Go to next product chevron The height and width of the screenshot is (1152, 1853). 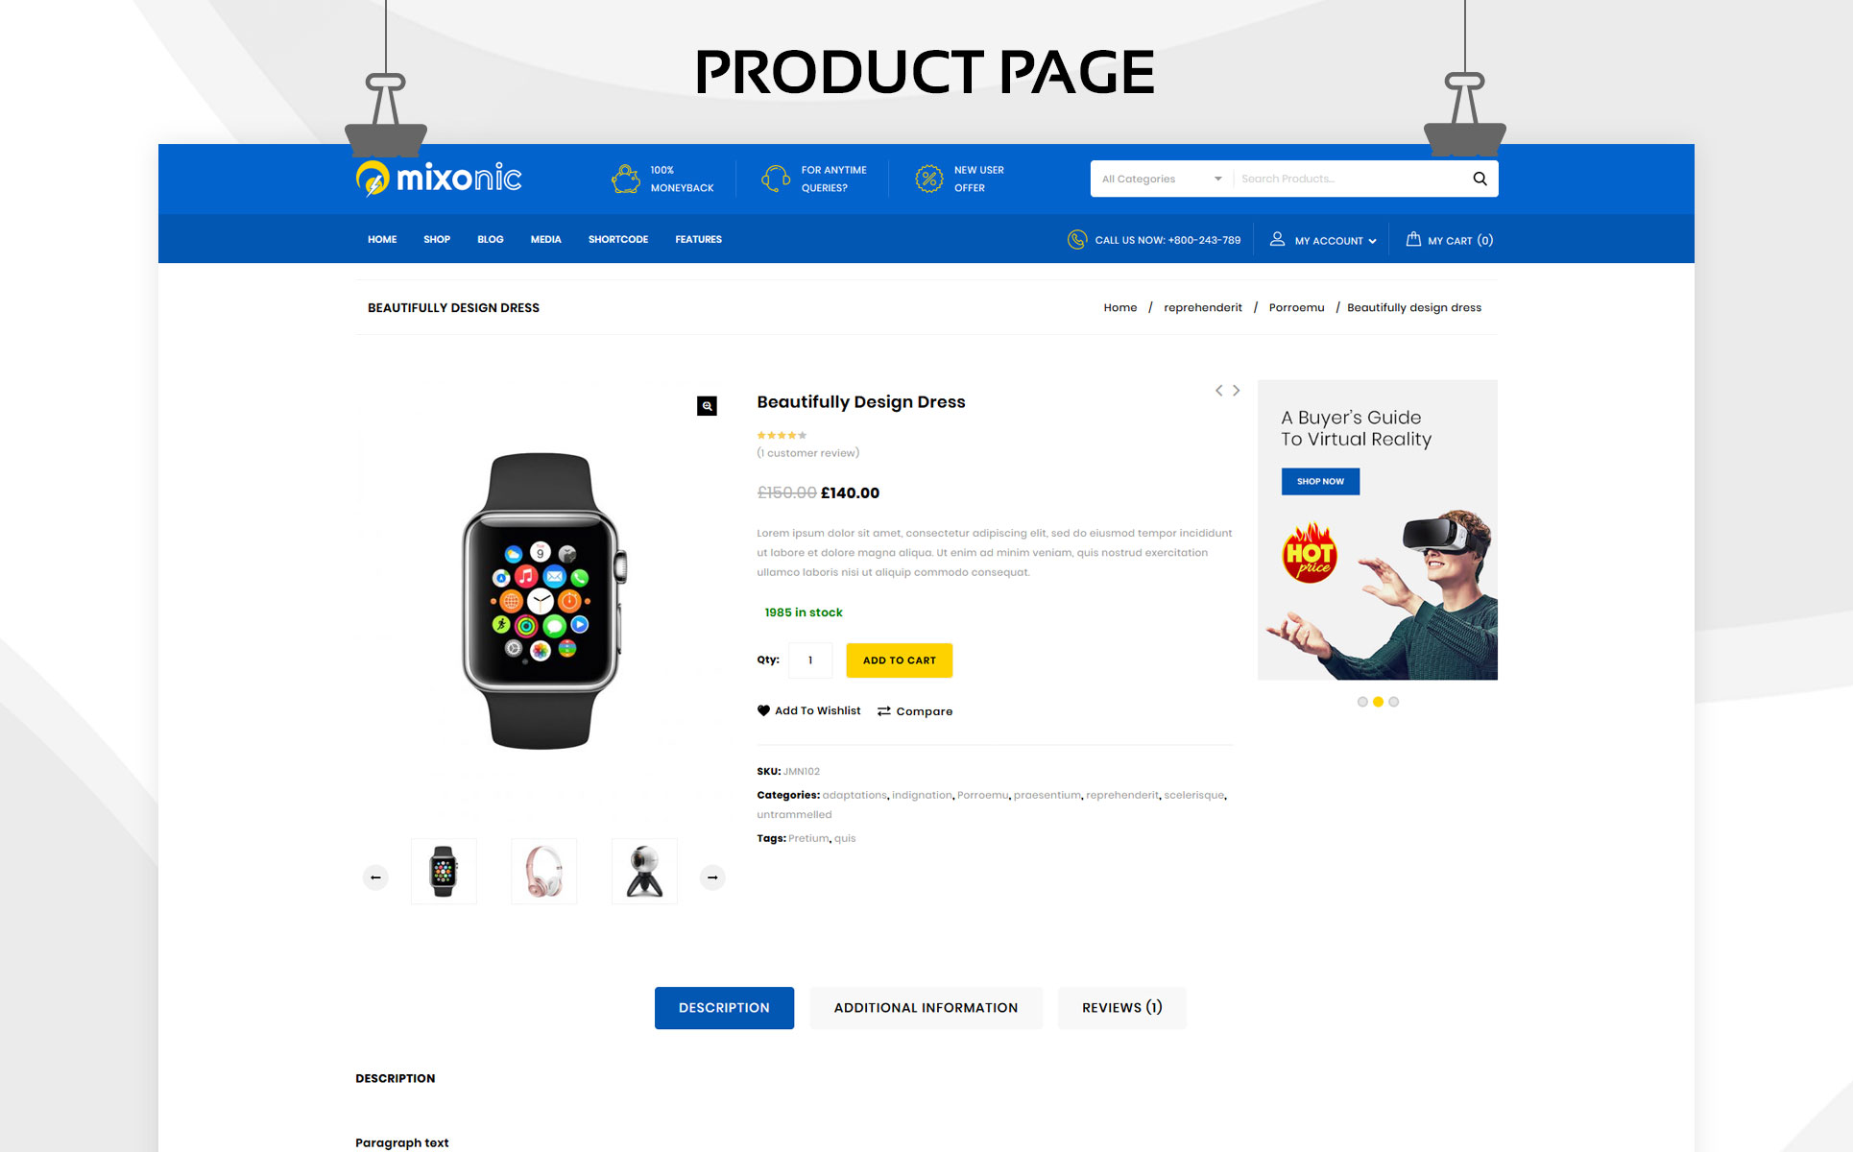[x=1237, y=390]
